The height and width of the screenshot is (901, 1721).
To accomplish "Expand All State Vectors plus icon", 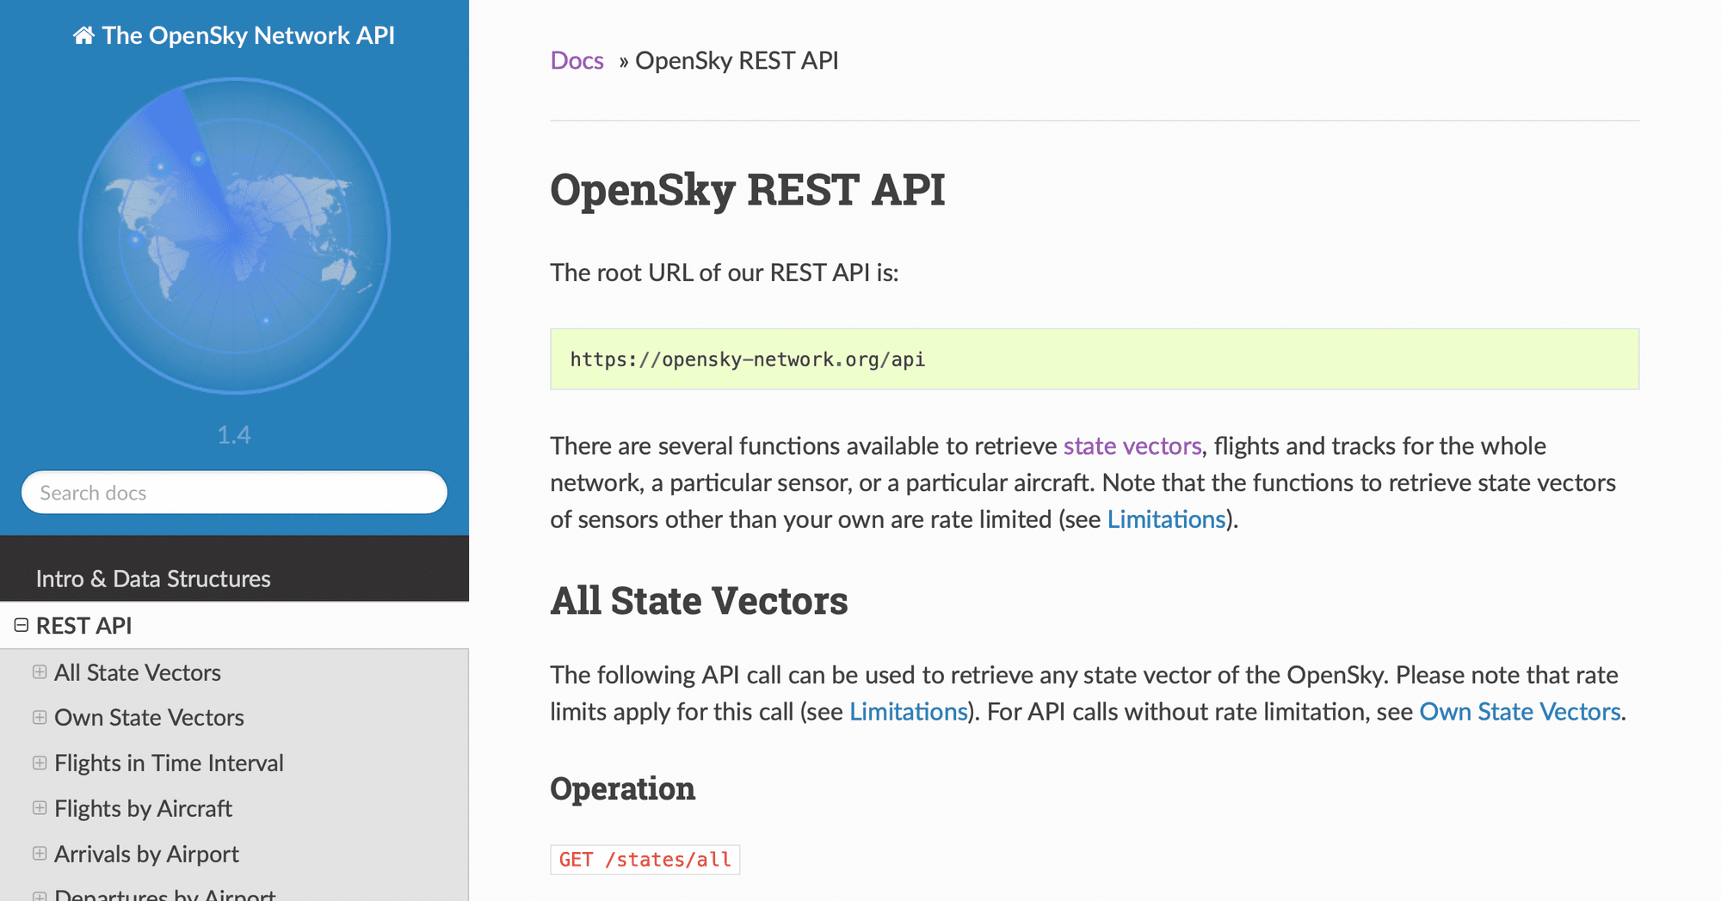I will coord(40,672).
